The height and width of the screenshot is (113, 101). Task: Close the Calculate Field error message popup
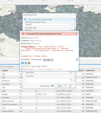[76, 34]
